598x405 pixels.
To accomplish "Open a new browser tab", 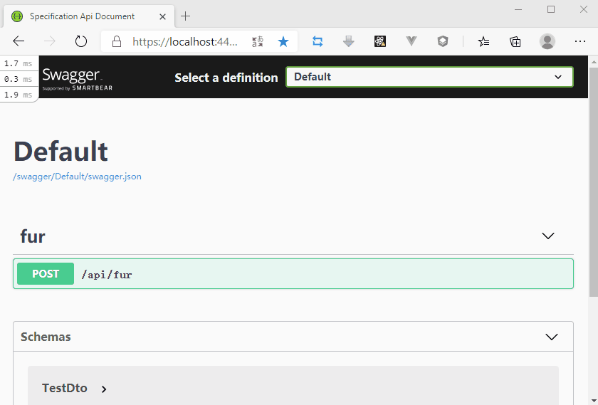I will 186,16.
